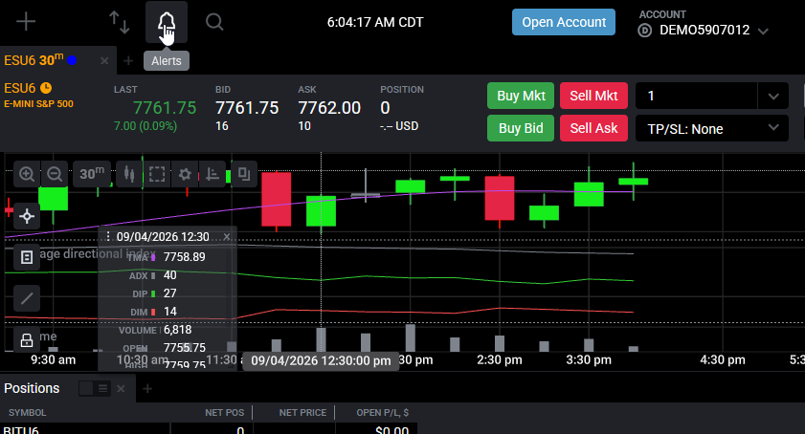Click the purple TMA color swatch

click(x=153, y=257)
